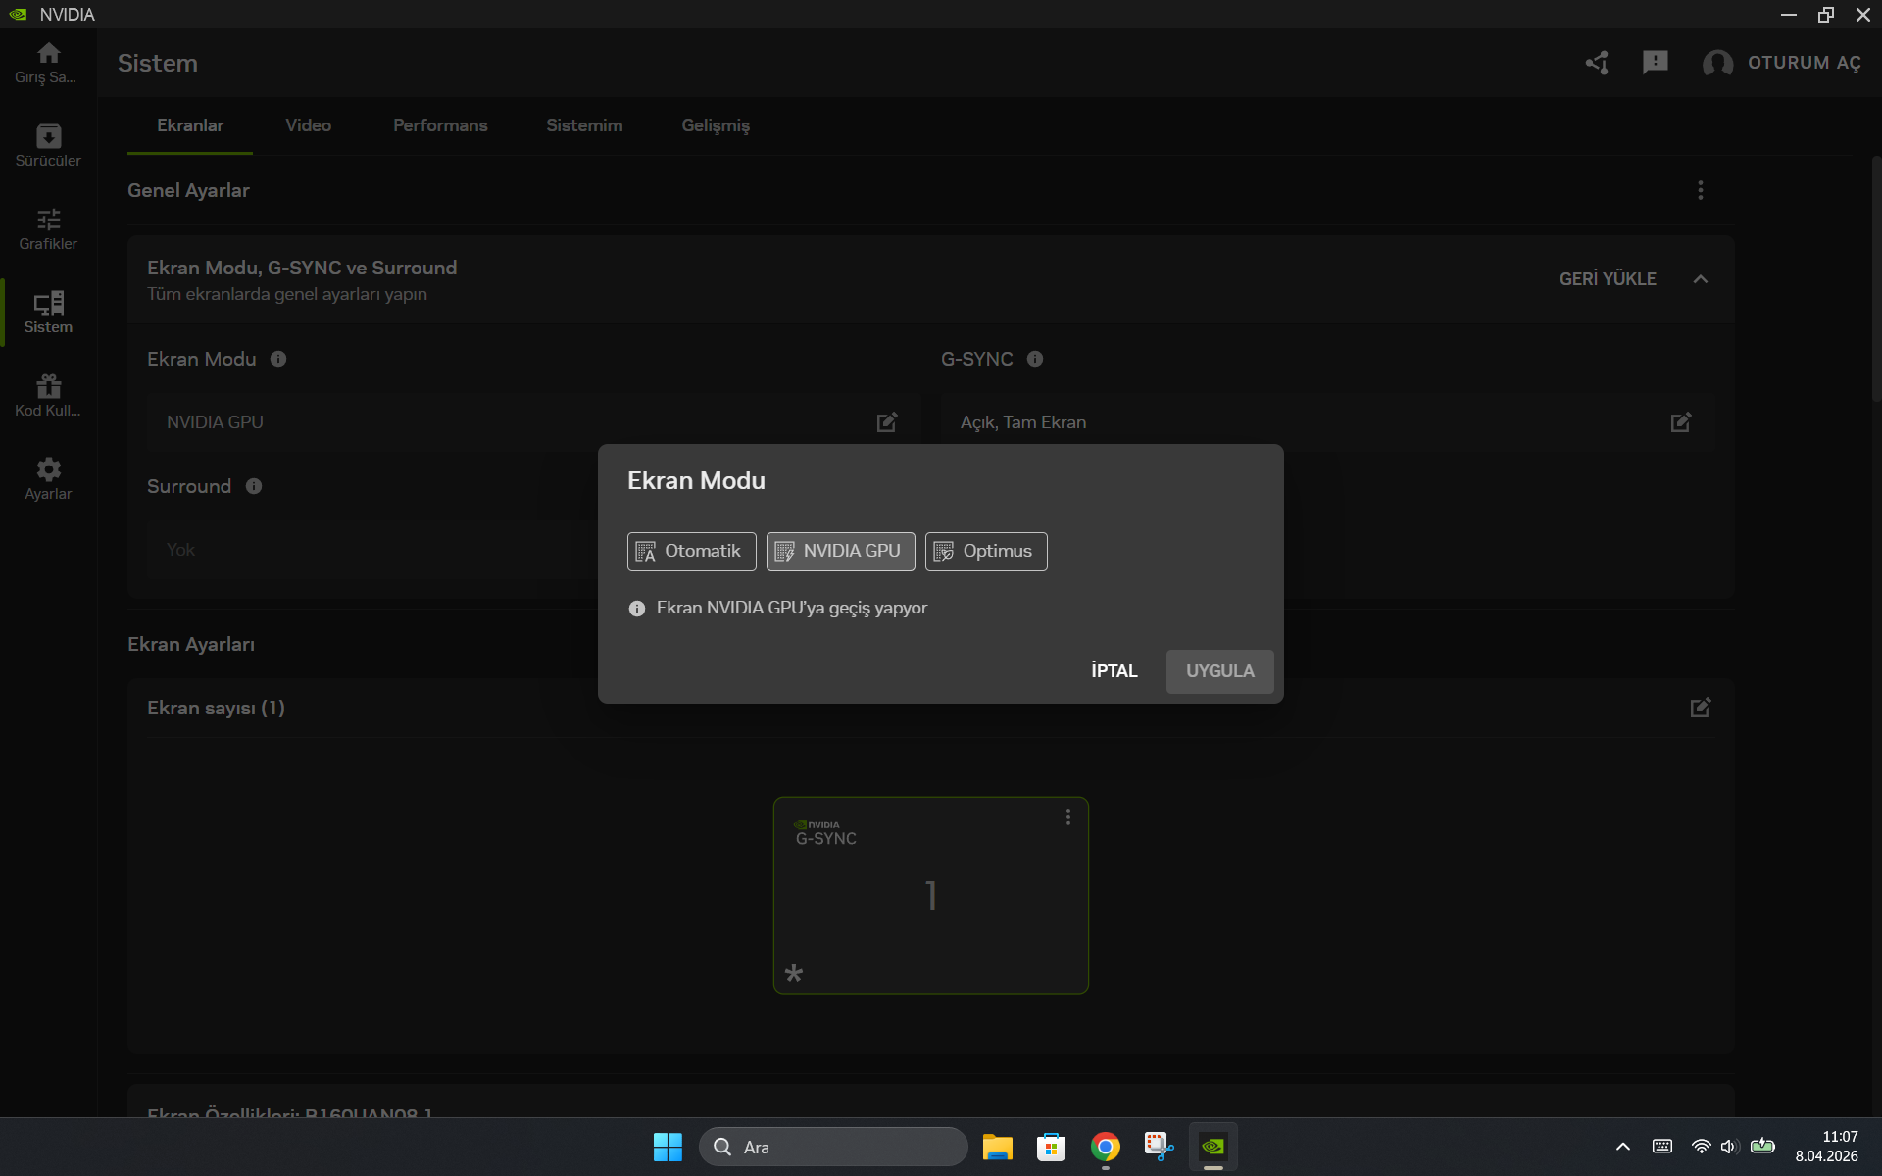Click OTURUM AÇ to sign in

tap(1805, 63)
